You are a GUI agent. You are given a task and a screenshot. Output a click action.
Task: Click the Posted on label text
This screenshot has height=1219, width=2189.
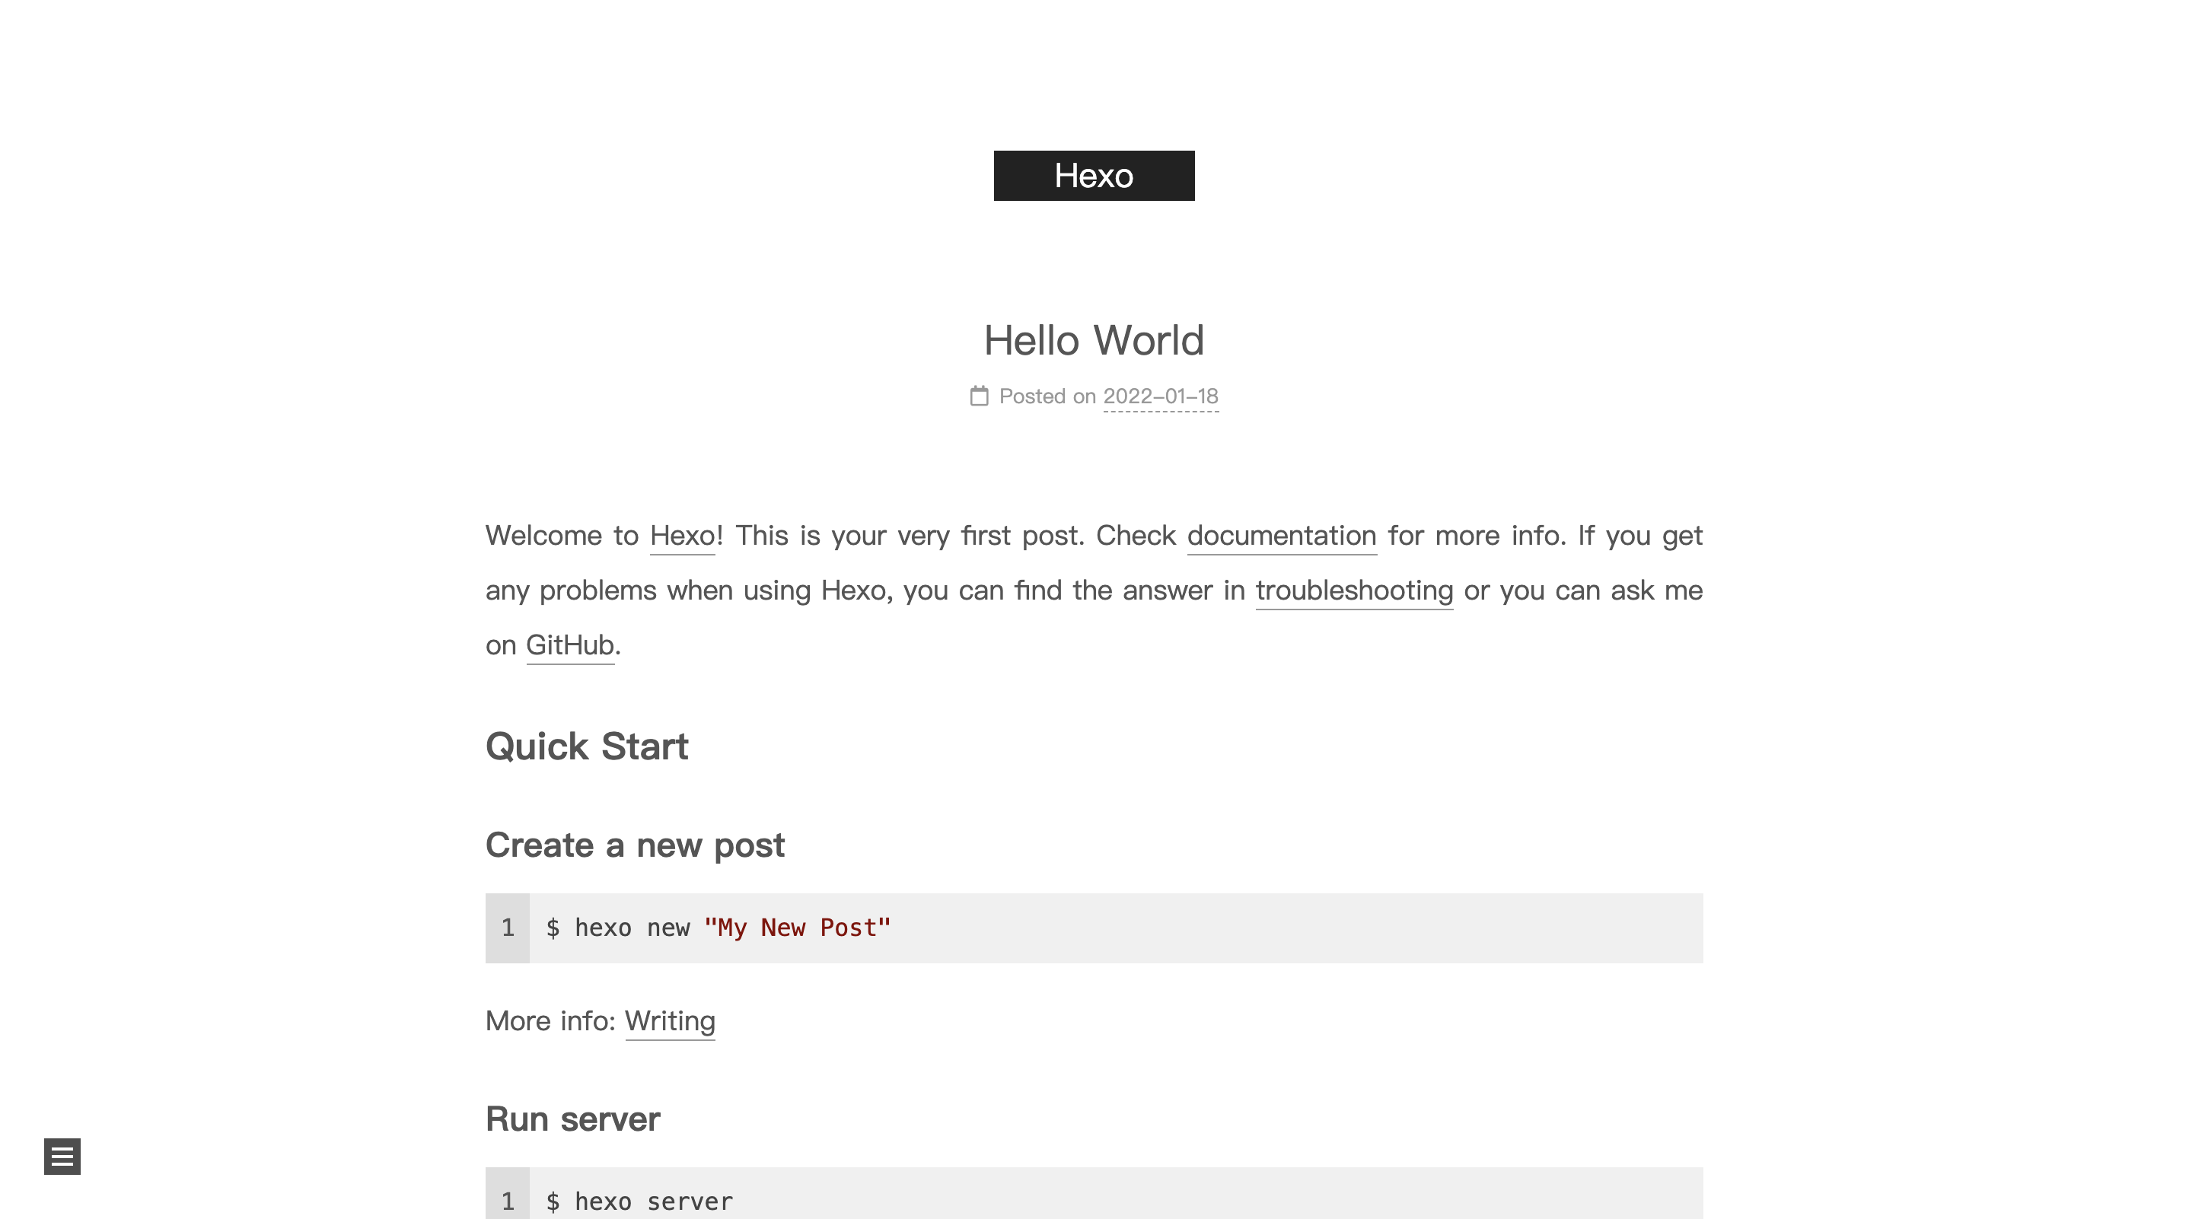[x=1047, y=396]
